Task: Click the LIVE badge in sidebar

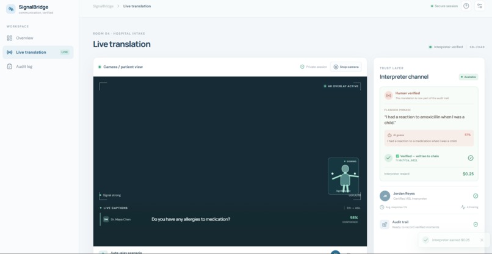Action: [x=65, y=52]
